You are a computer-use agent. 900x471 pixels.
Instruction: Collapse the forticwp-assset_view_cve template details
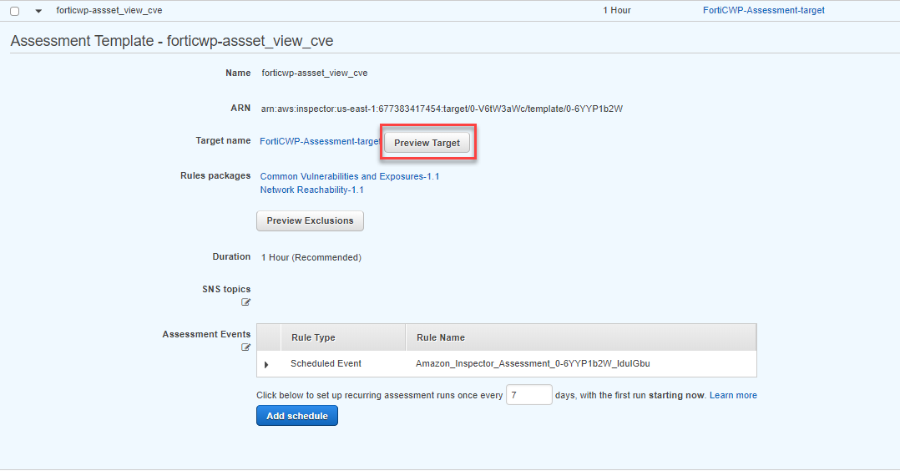click(38, 11)
